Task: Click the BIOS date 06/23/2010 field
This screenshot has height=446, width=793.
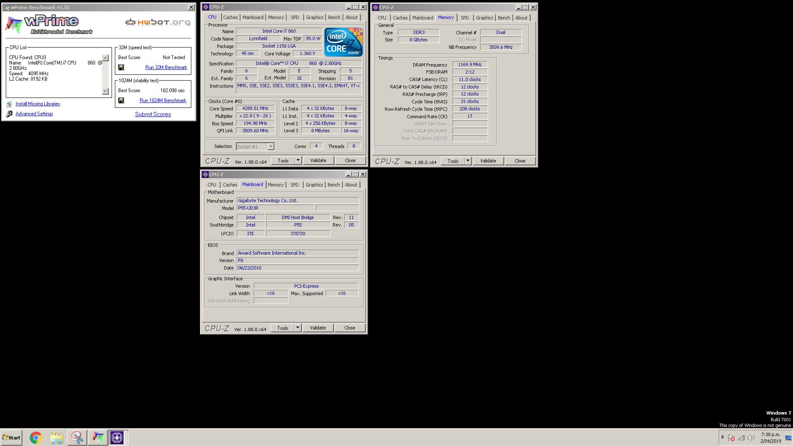Action: [x=298, y=268]
